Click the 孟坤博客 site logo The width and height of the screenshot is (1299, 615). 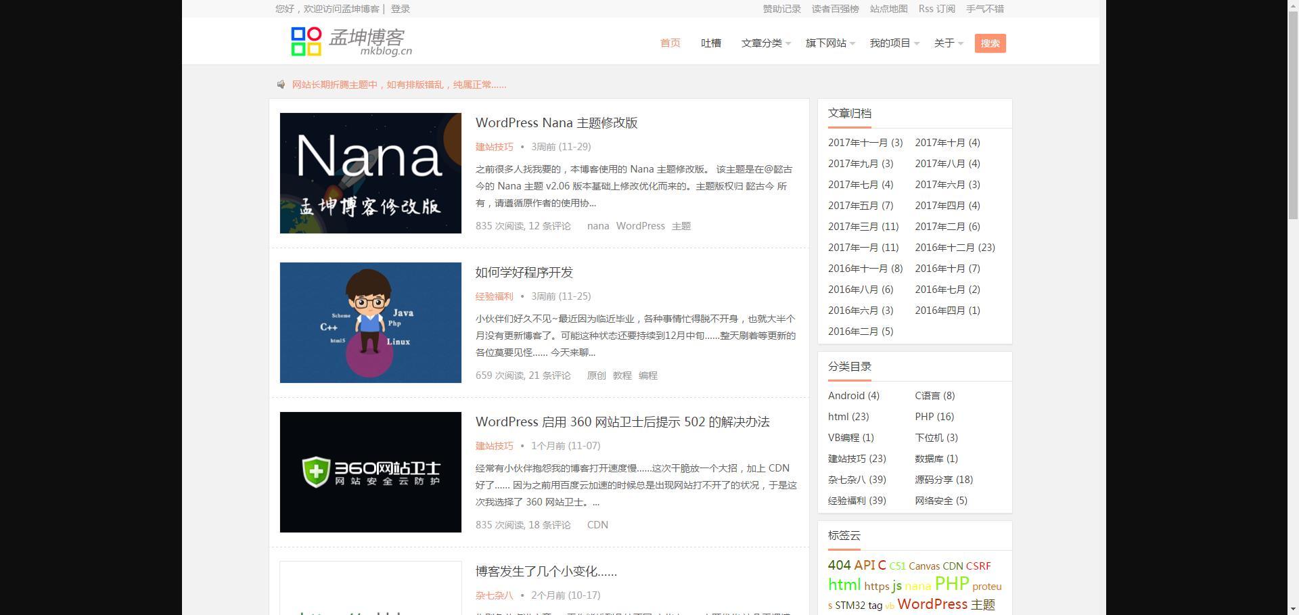(351, 41)
